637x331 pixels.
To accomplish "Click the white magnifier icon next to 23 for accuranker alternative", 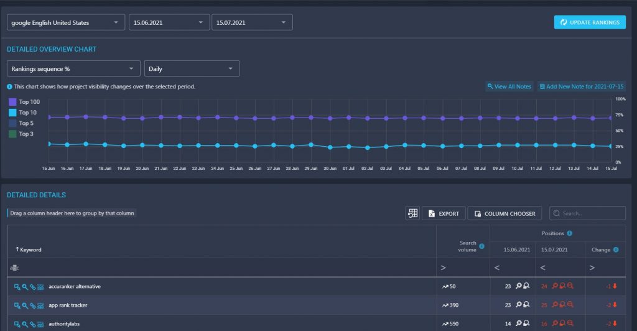I will click(x=519, y=286).
